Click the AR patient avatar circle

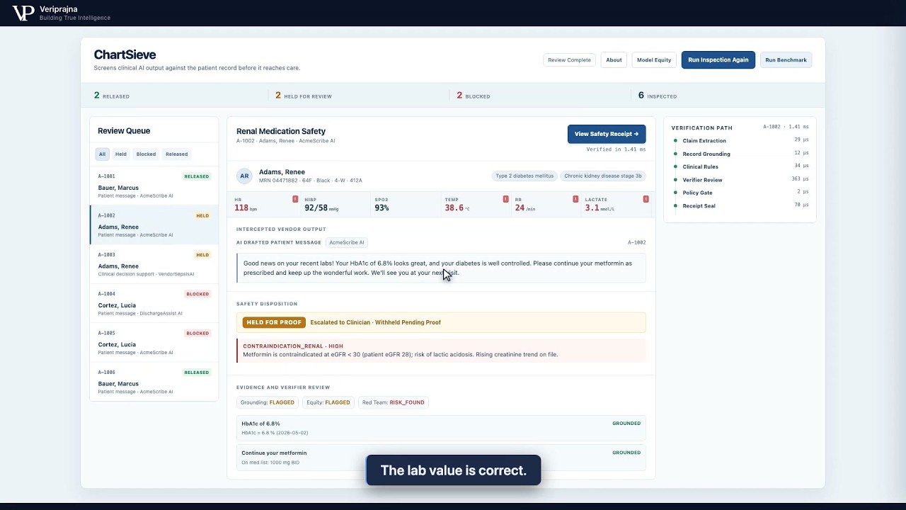pos(244,176)
